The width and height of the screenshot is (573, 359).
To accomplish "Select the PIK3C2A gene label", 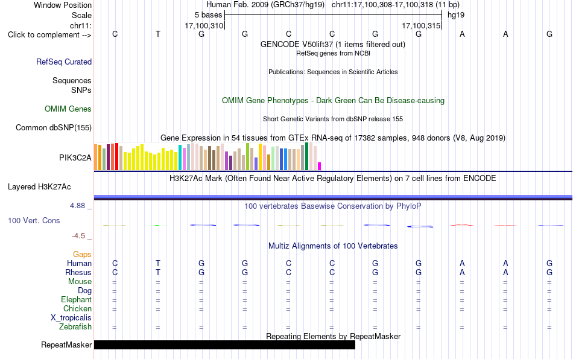I will click(x=75, y=157).
